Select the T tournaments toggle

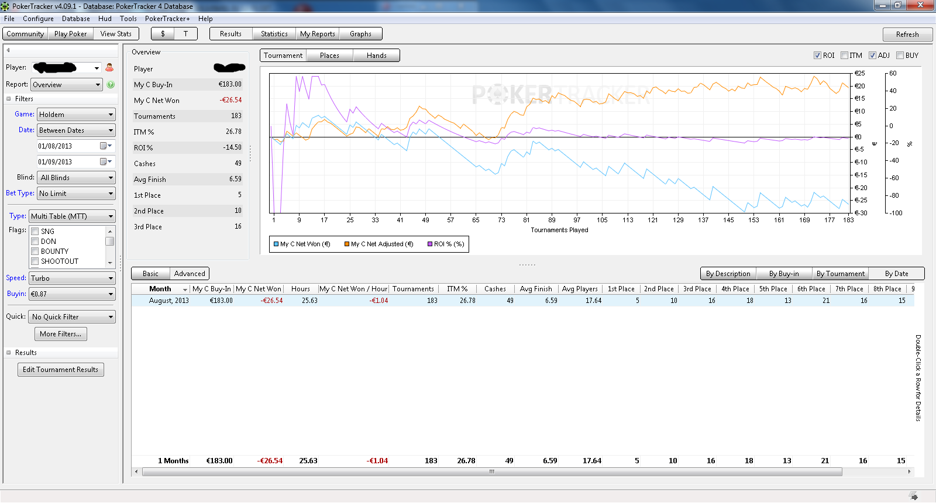tap(186, 34)
